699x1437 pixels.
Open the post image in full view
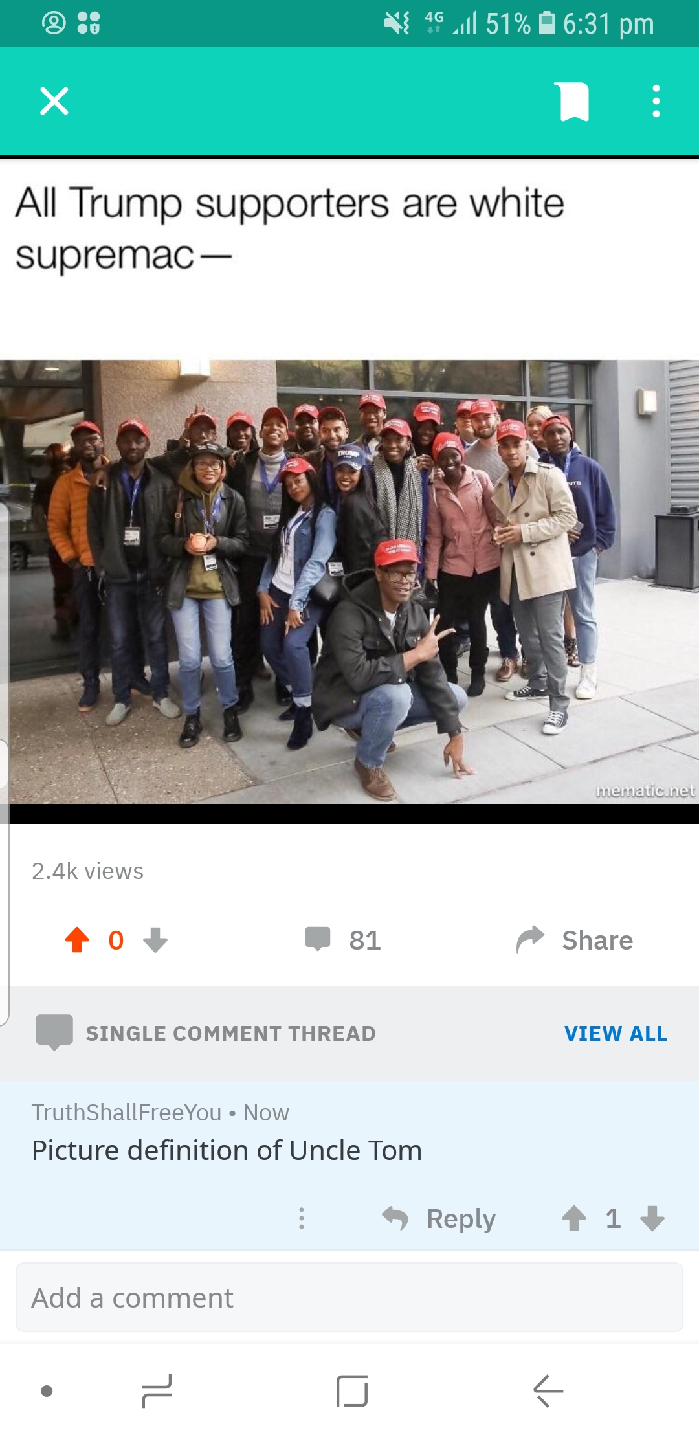pos(349,582)
